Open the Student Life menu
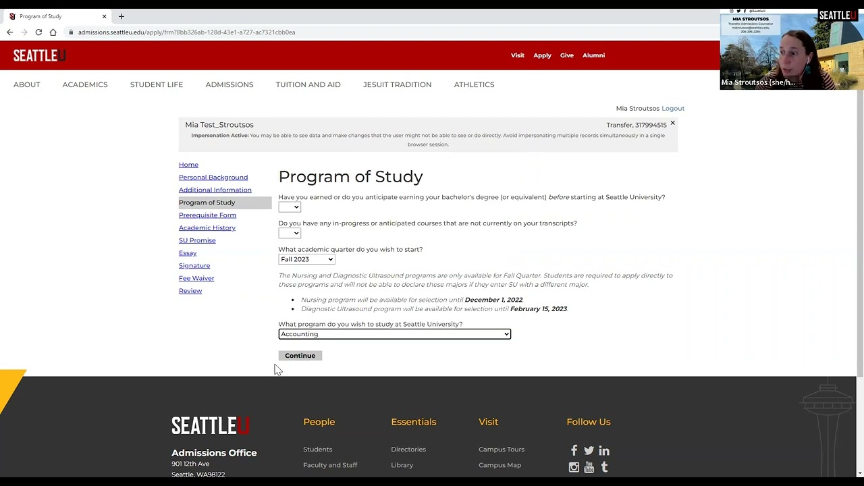The image size is (864, 486). [x=157, y=84]
